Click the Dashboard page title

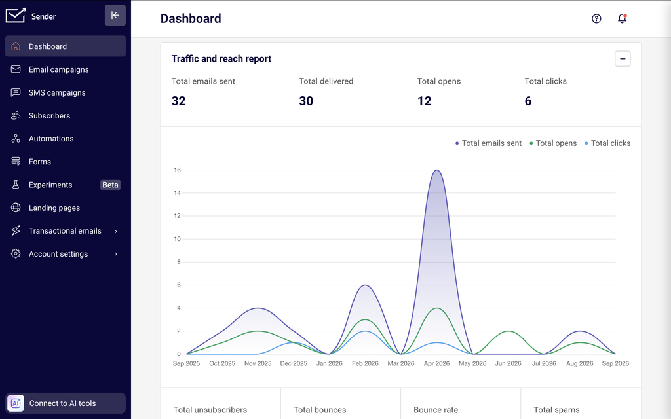pos(191,18)
